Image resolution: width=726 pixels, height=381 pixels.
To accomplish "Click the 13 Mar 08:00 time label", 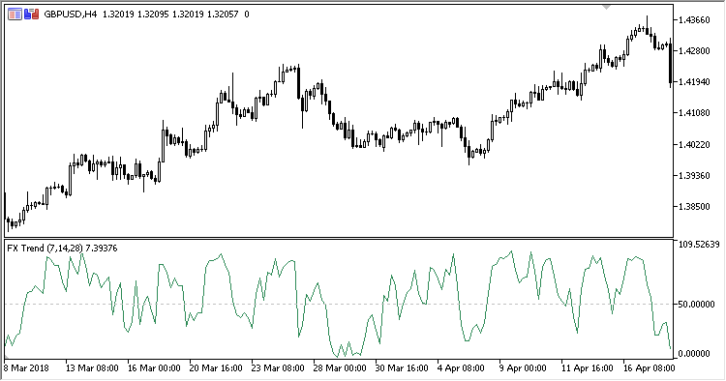I will click(x=92, y=368).
